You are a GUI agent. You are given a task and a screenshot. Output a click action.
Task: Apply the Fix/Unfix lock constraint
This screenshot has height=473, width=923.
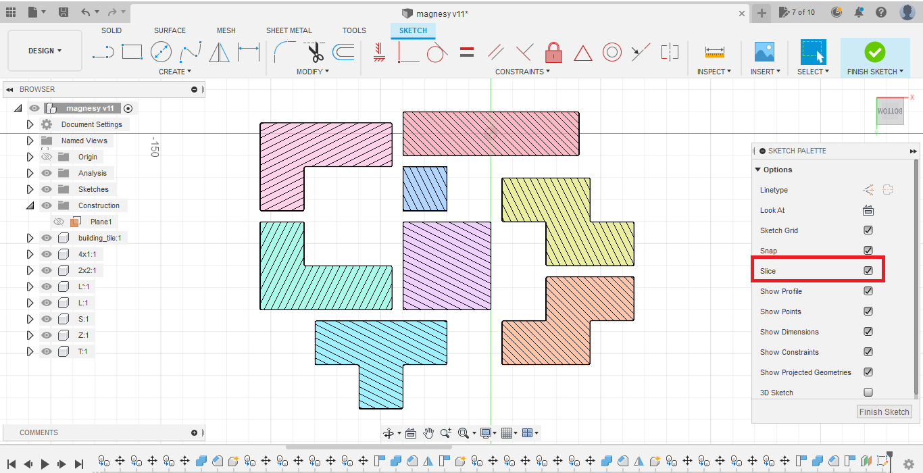click(553, 51)
